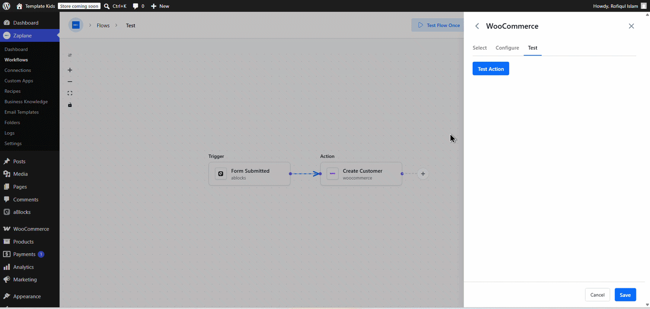Click the Zaplane logo in breadcrumb
The width and height of the screenshot is (650, 309).
pyautogui.click(x=76, y=25)
